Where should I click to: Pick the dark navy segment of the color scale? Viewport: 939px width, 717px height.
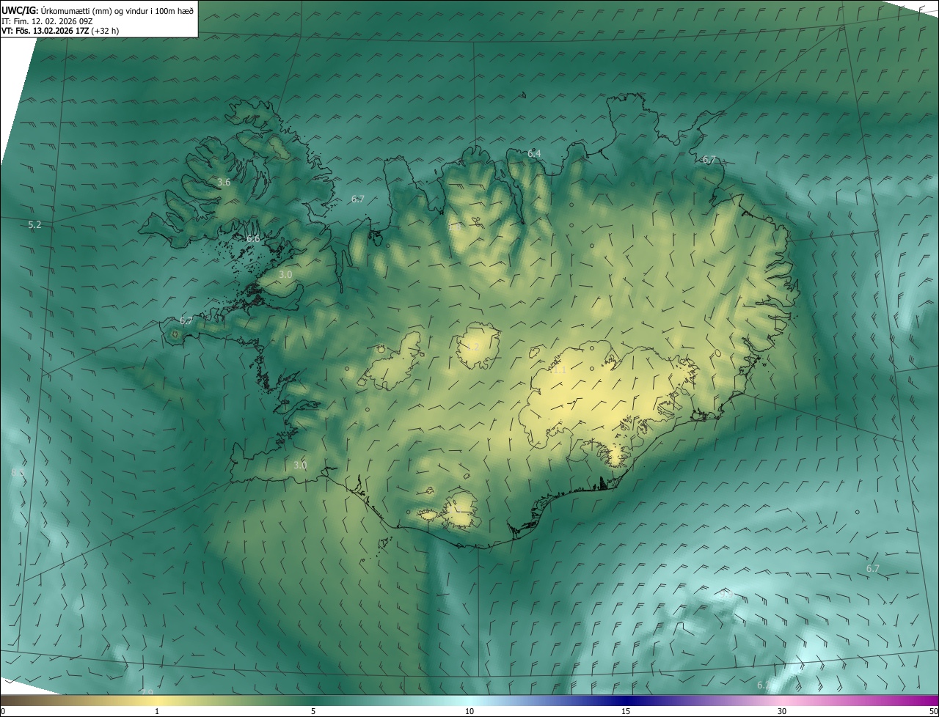coord(626,700)
